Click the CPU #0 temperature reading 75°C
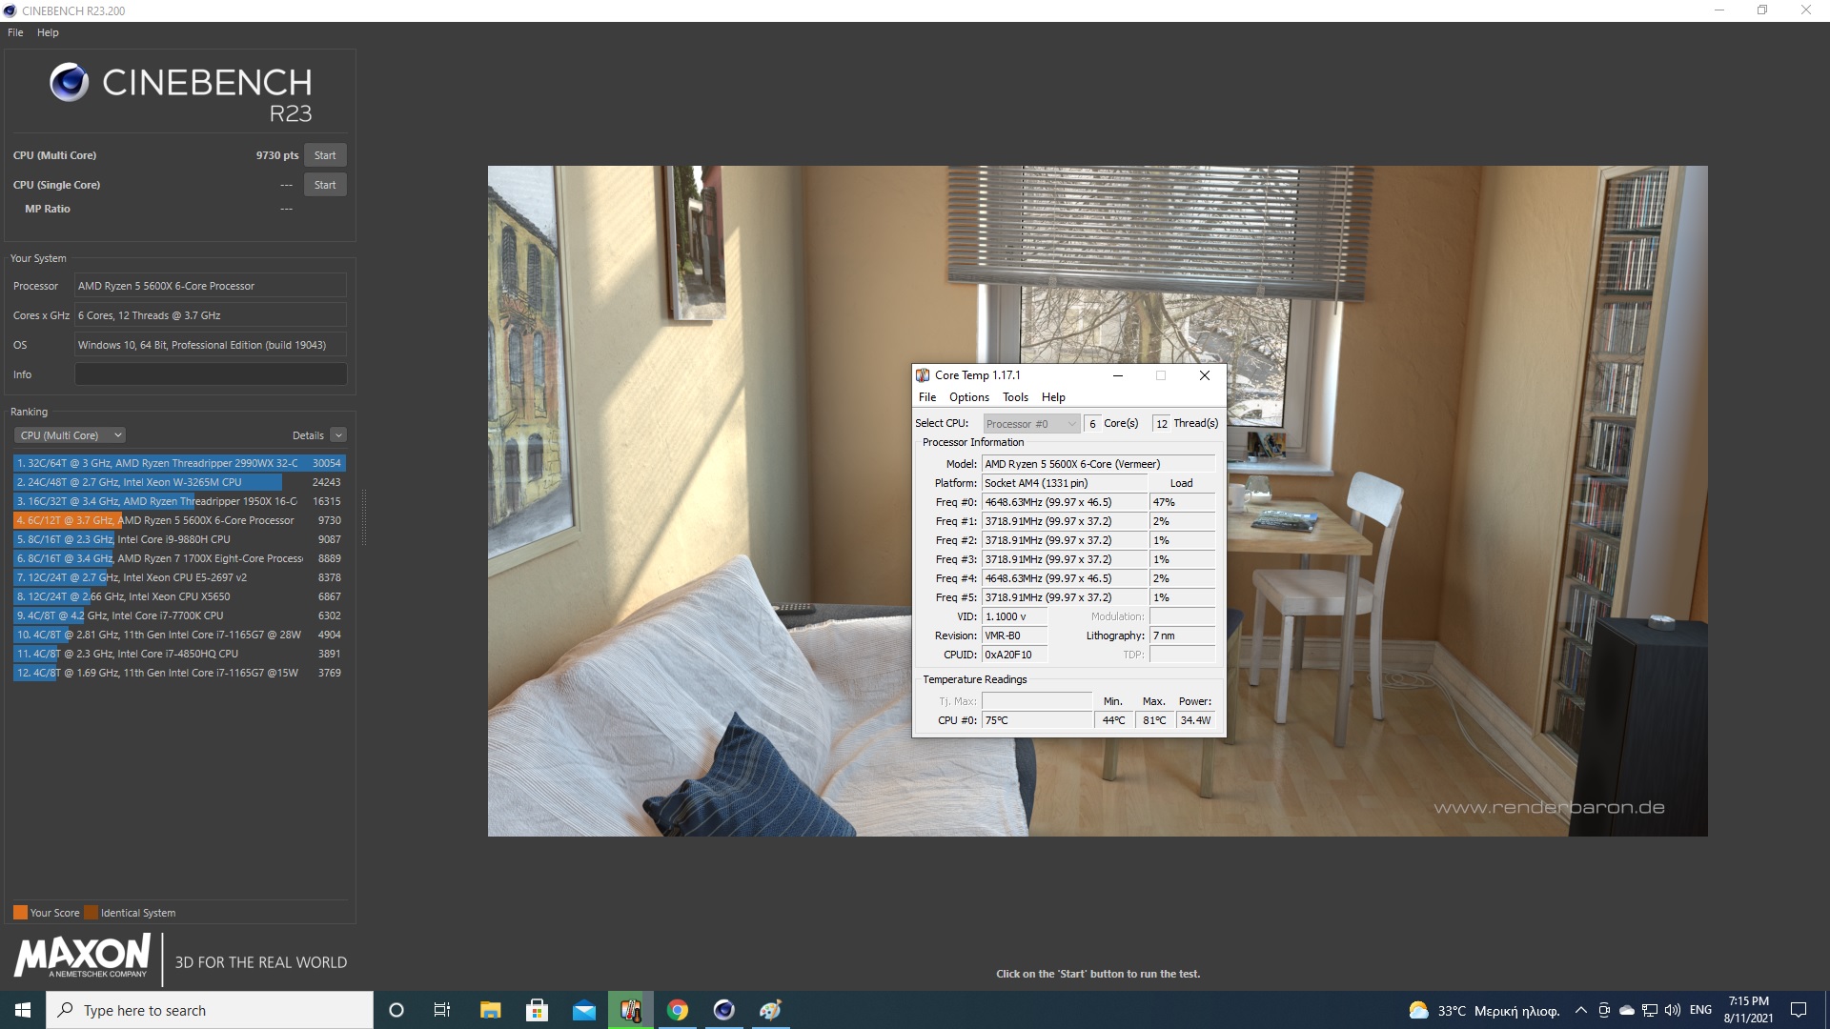The image size is (1830, 1029). click(x=1037, y=720)
